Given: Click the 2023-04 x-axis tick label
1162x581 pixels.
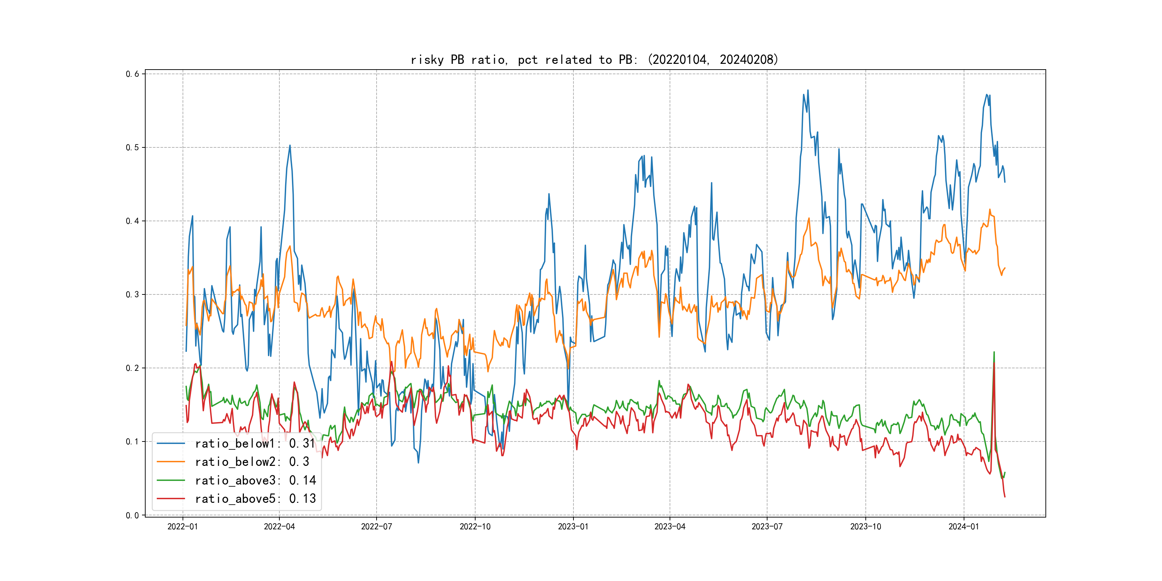Looking at the screenshot, I should pyautogui.click(x=670, y=526).
